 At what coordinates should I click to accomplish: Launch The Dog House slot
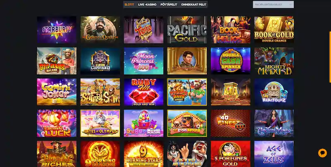187,123
